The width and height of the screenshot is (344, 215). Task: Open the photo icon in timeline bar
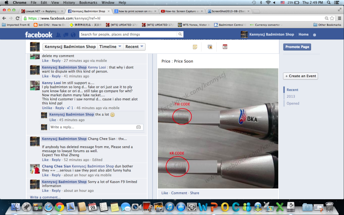[x=210, y=47]
